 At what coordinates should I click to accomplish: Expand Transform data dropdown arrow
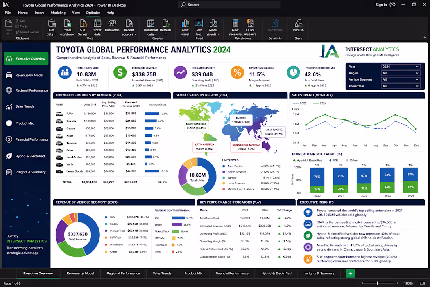pyautogui.click(x=156, y=34)
